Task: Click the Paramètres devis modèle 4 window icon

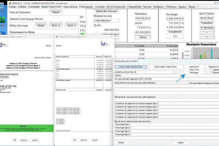Action: (x=115, y=61)
